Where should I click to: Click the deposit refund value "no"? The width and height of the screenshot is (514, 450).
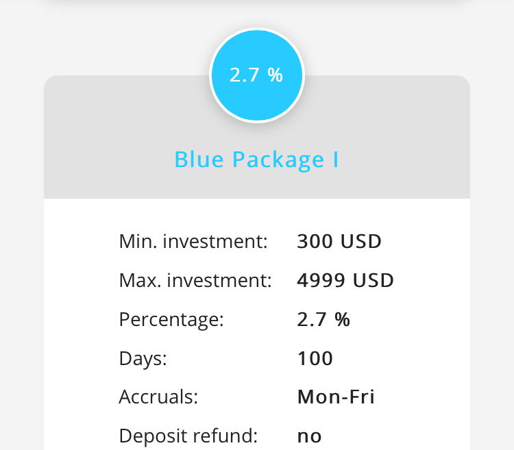click(309, 436)
